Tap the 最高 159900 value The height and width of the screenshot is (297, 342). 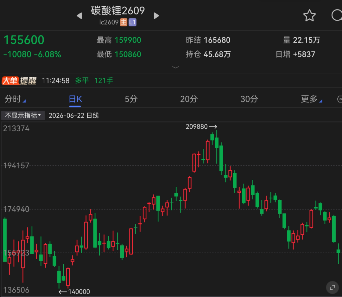pyautogui.click(x=119, y=40)
